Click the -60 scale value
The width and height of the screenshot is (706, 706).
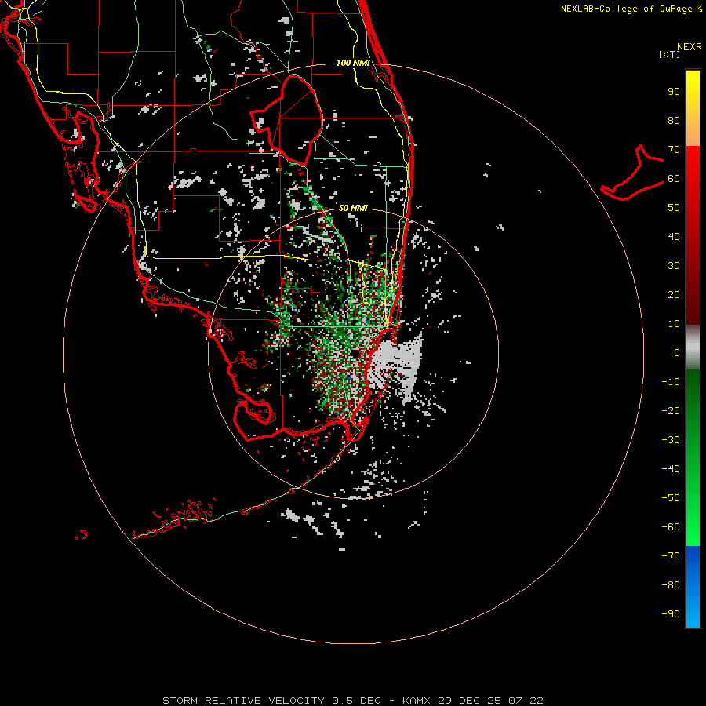coord(671,527)
